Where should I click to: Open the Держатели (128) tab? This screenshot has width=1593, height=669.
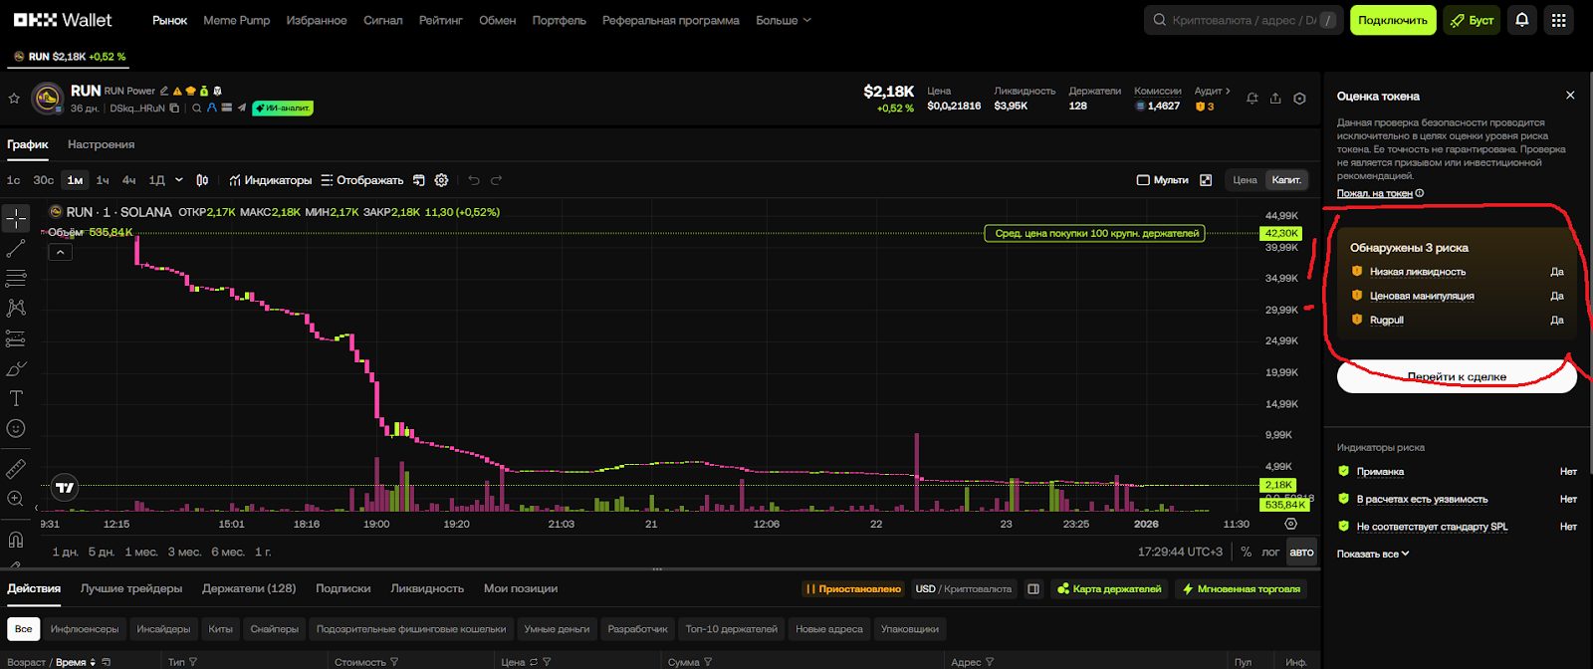point(249,588)
